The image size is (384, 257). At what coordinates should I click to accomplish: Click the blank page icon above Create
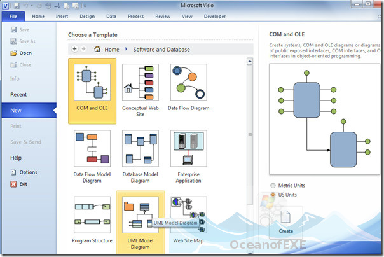285,216
